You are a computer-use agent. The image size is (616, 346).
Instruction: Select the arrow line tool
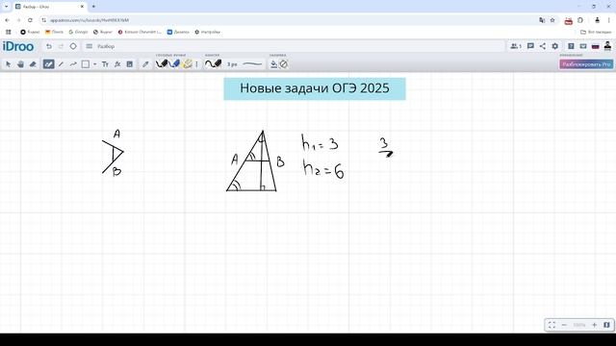coord(73,64)
